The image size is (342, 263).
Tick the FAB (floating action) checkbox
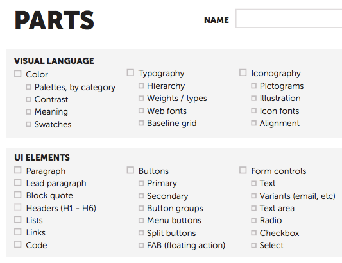click(141, 245)
